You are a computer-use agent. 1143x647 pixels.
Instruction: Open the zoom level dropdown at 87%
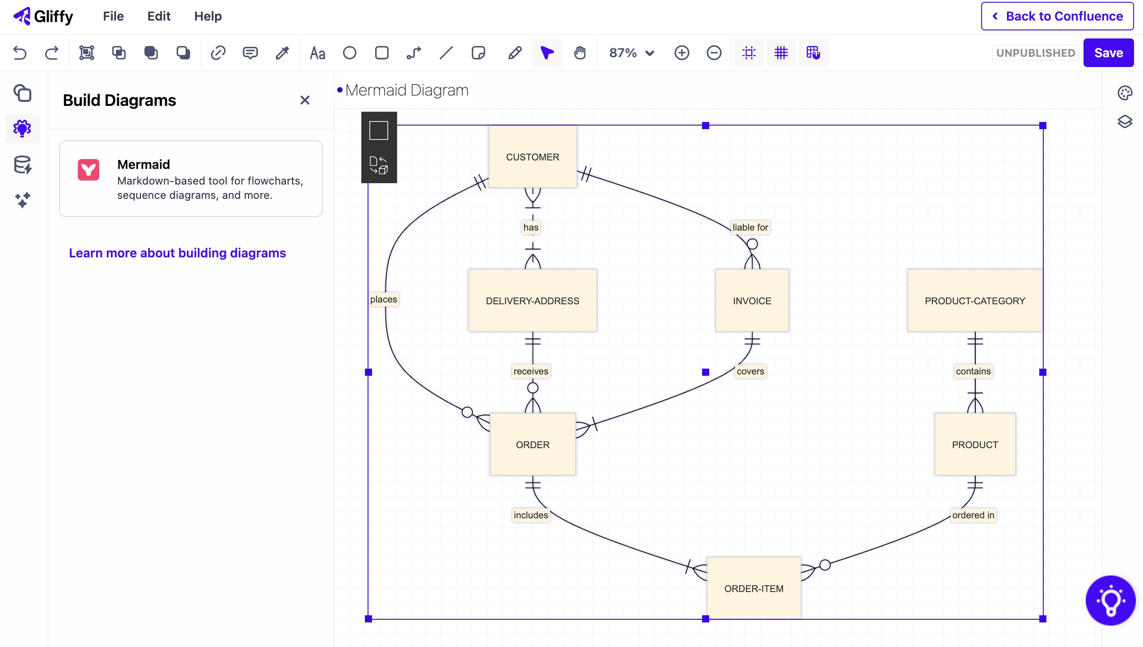click(x=631, y=53)
